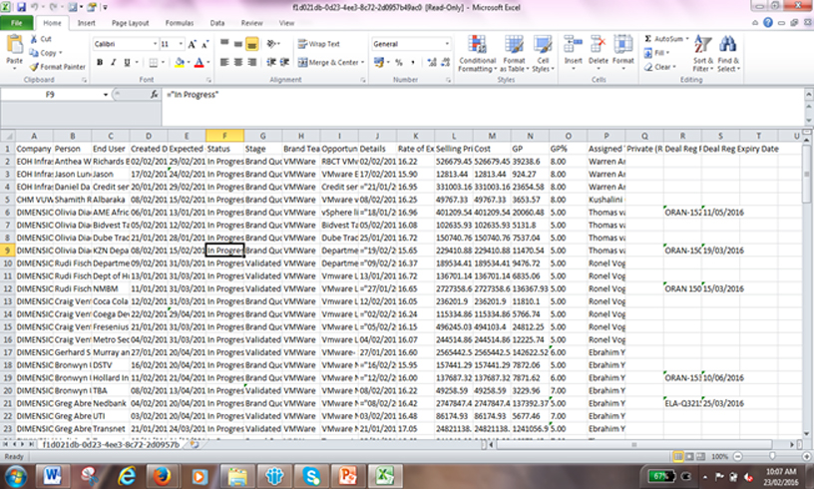The height and width of the screenshot is (489, 814).
Task: Click the Increase Decimal icon
Action: (x=431, y=62)
